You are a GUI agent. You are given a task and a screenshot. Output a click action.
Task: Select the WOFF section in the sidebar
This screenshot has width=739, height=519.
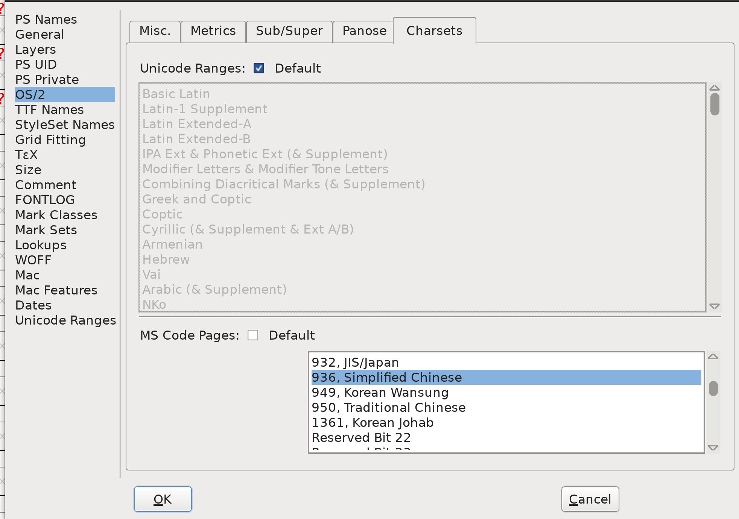point(33,260)
